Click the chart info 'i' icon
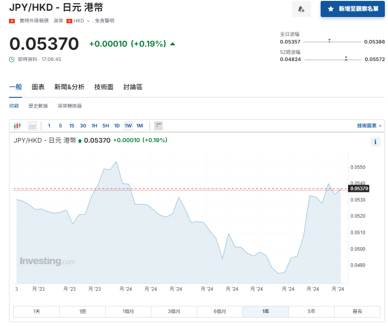 pyautogui.click(x=375, y=142)
